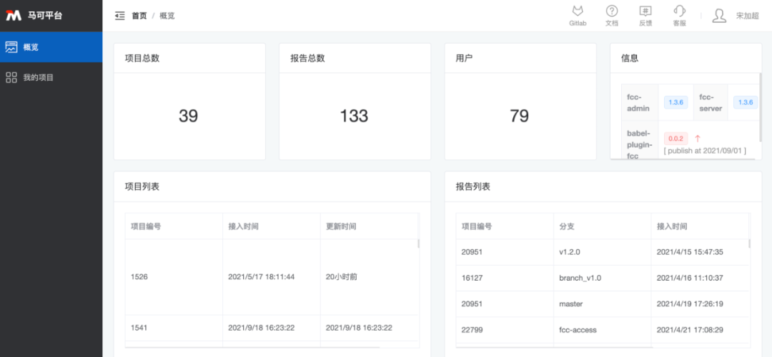Screen dimensions: 772x357
Task: Click project number 22799 in 报告列表
Action: [x=472, y=329]
